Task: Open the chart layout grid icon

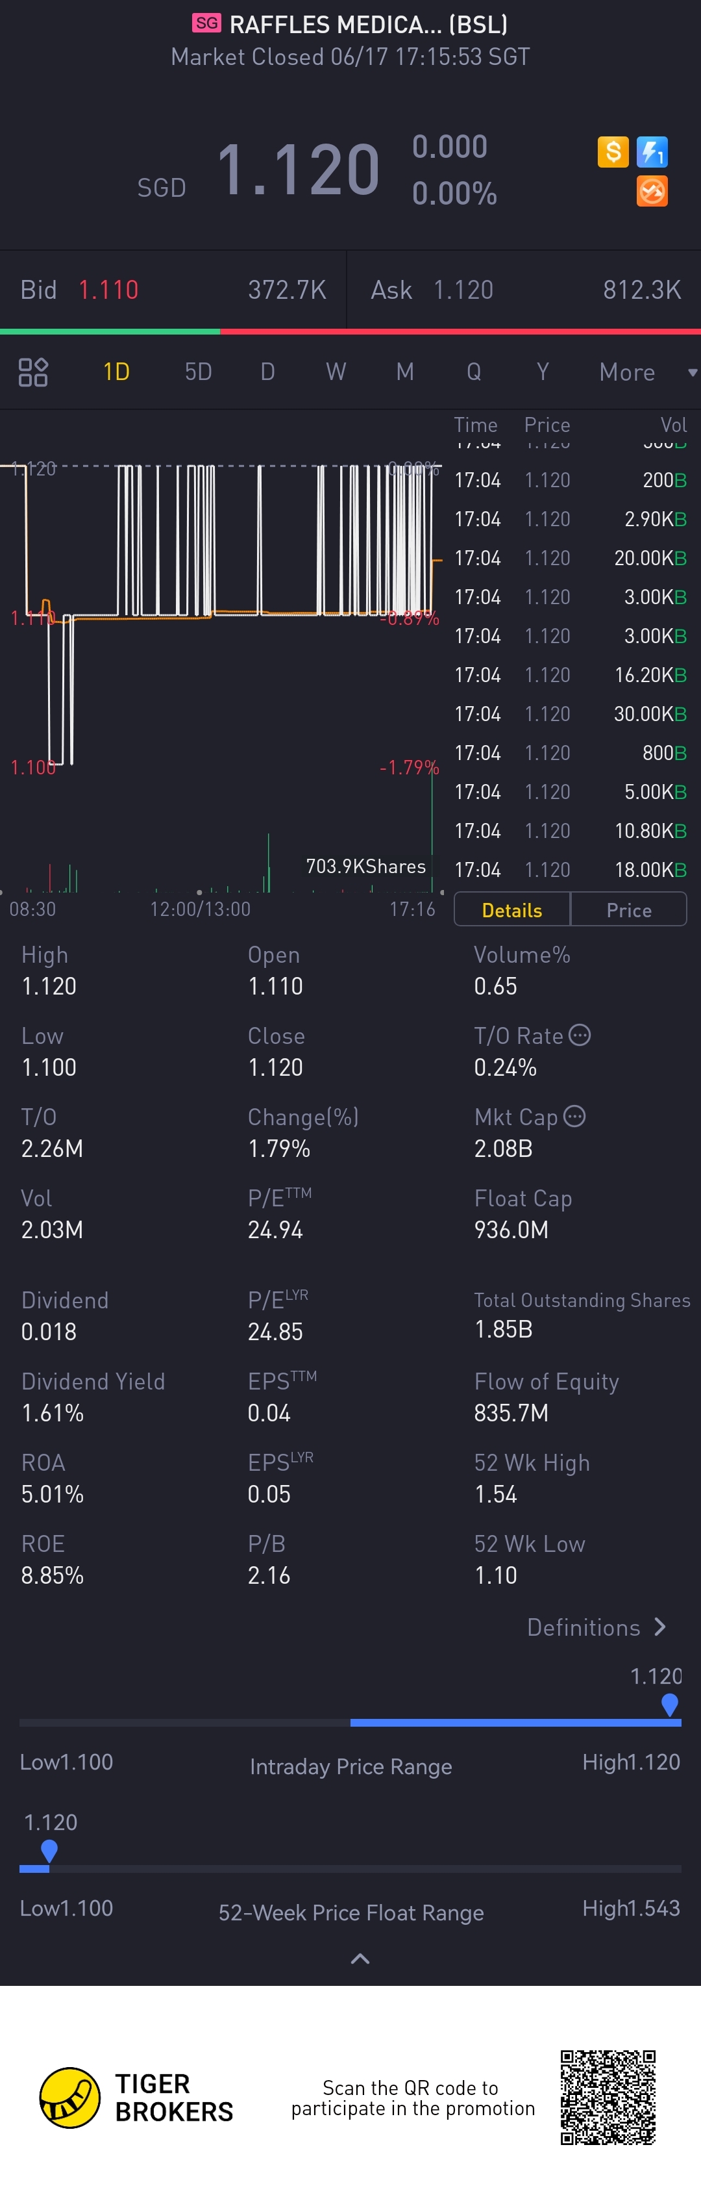Action: (33, 372)
